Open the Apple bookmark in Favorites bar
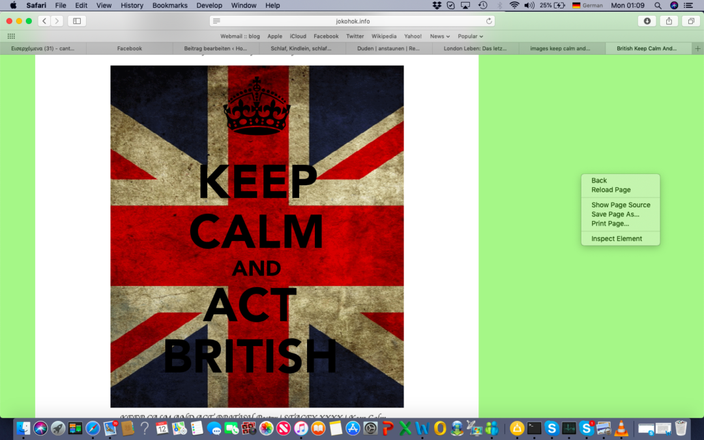704x440 pixels. tap(275, 37)
